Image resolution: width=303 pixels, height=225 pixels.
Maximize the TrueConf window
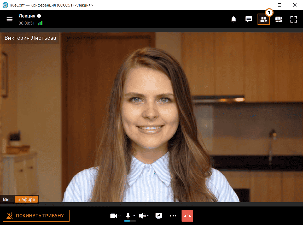pyautogui.click(x=279, y=5)
